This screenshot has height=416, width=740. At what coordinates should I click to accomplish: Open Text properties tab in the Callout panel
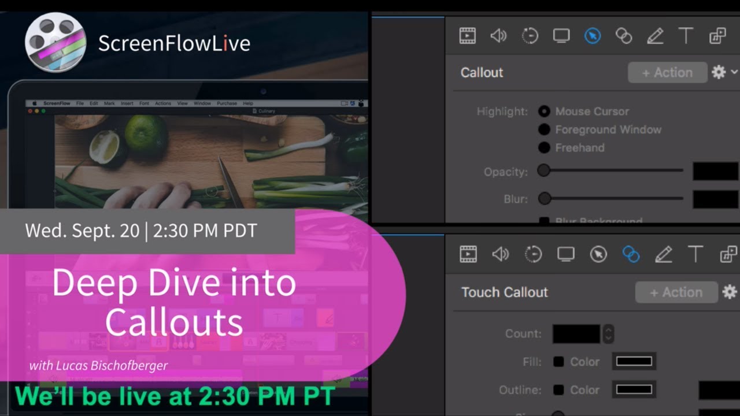[x=686, y=36]
